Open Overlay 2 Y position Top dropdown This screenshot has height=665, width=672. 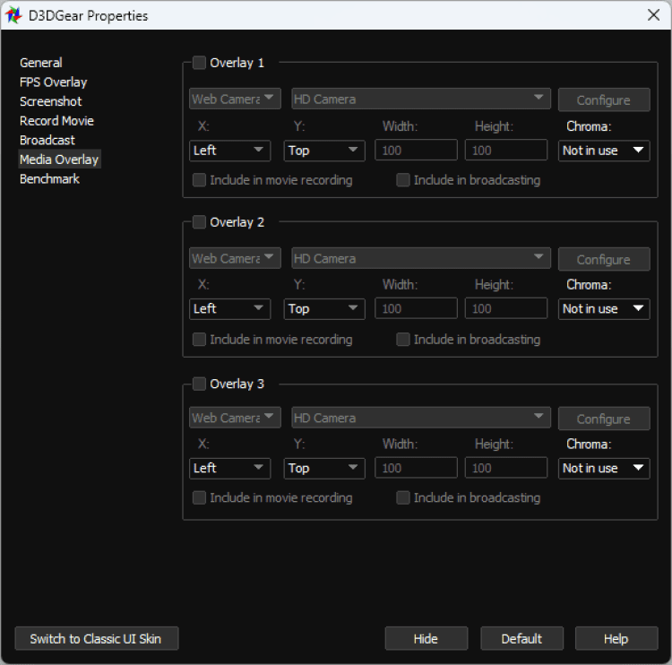coord(324,308)
